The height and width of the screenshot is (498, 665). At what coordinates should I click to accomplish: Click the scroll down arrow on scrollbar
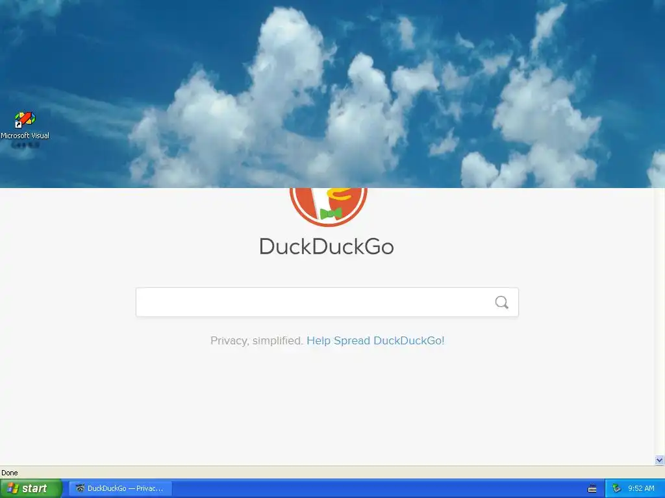click(659, 460)
